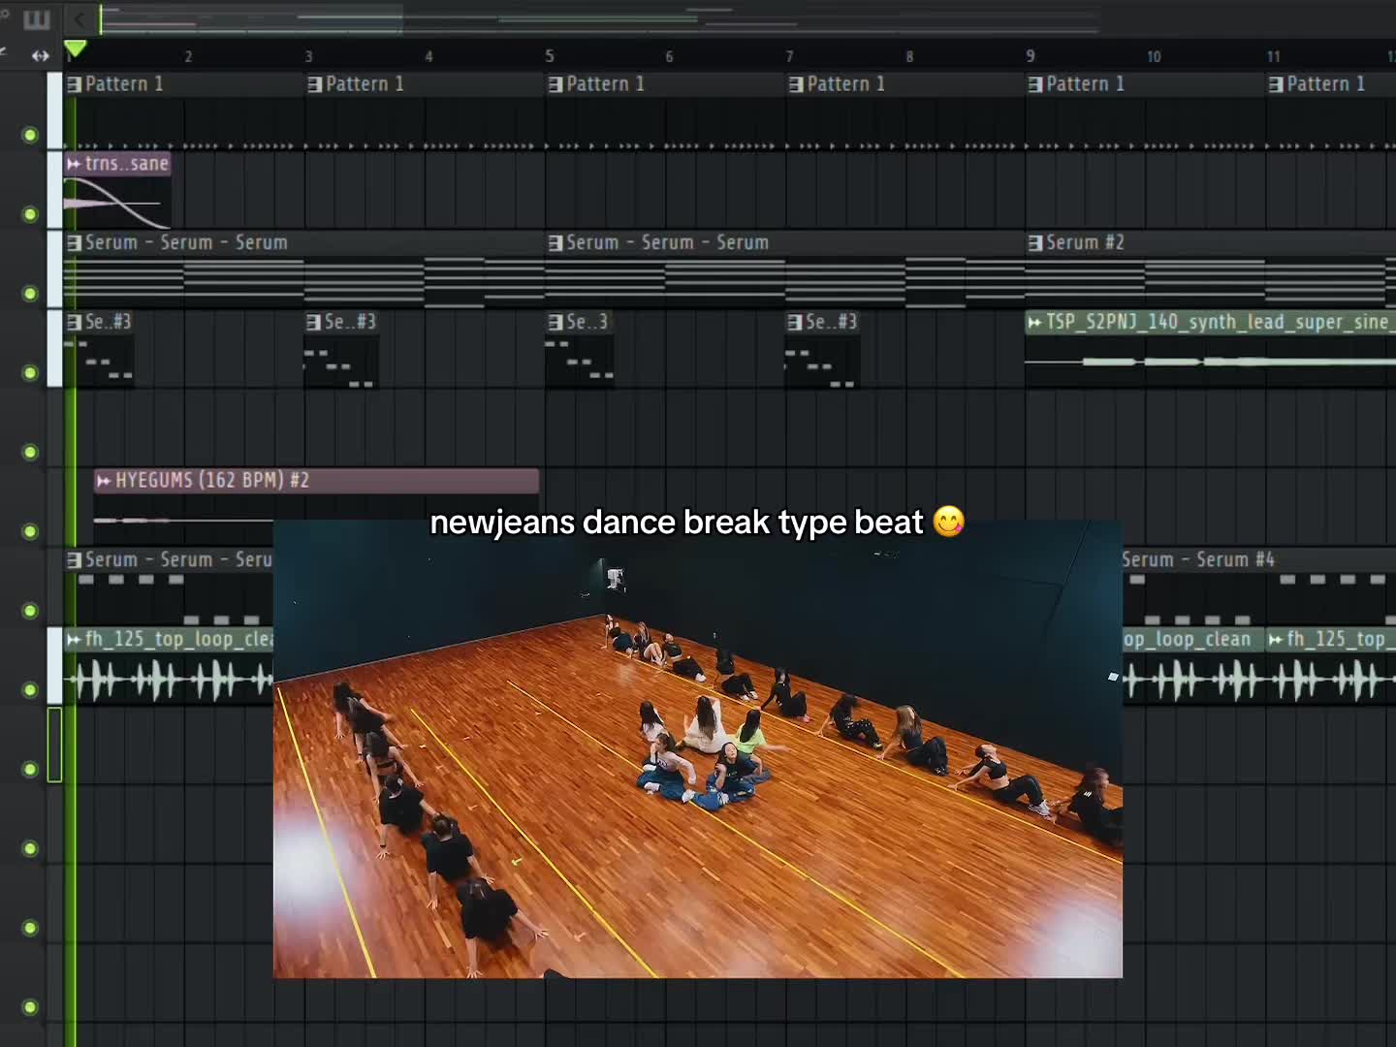Click the dance practice video thumbnail
The height and width of the screenshot is (1047, 1396).
[698, 748]
